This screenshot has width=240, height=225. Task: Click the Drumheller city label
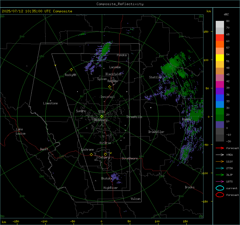tap(156, 132)
